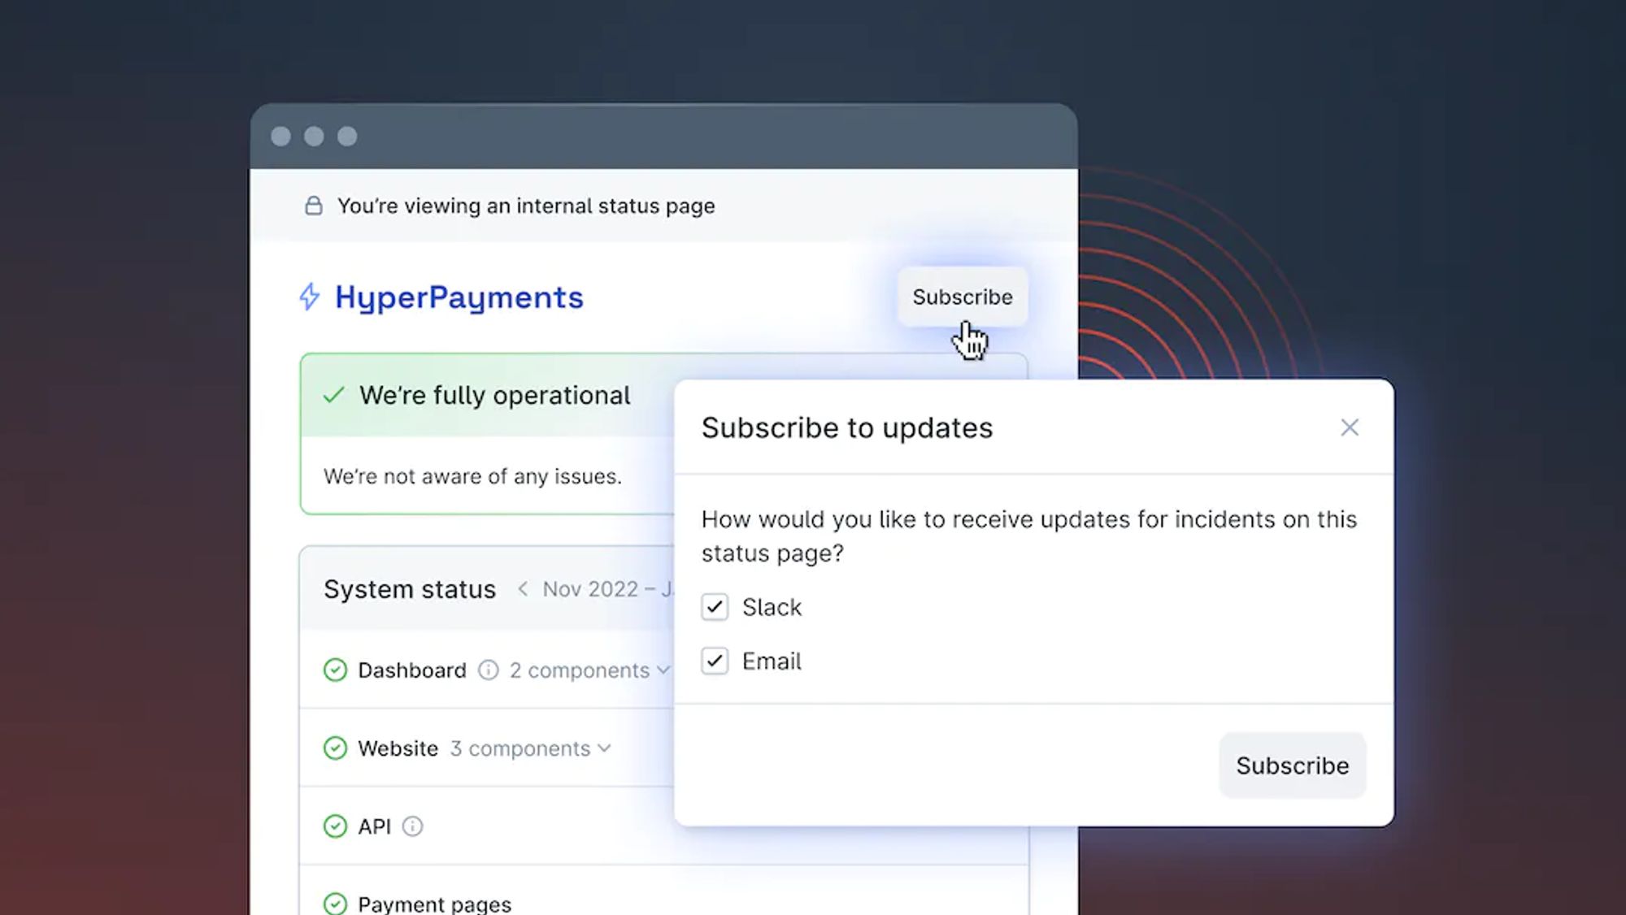Click the green check icon beside Dashboard

coord(335,670)
